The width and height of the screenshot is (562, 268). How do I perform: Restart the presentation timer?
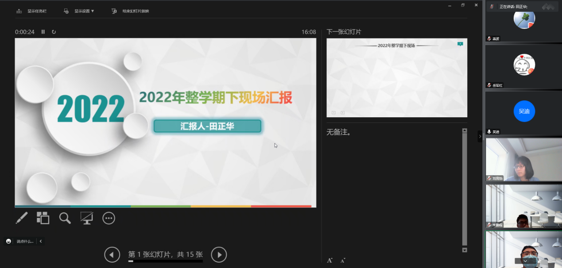pyautogui.click(x=54, y=32)
